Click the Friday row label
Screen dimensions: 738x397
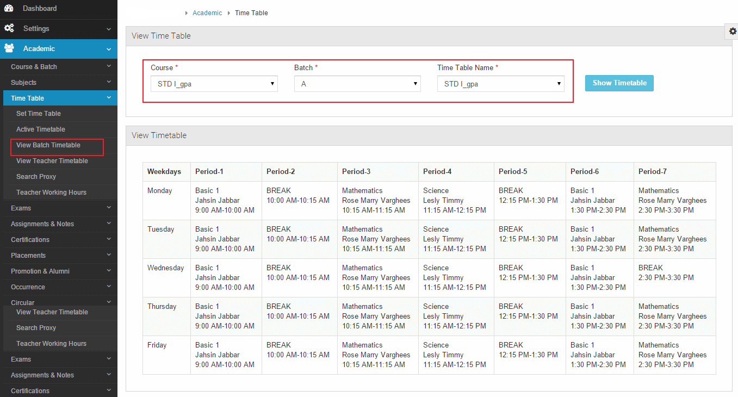pos(157,345)
